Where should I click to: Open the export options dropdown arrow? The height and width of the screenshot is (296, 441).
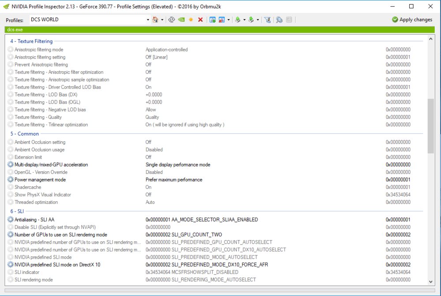click(244, 20)
